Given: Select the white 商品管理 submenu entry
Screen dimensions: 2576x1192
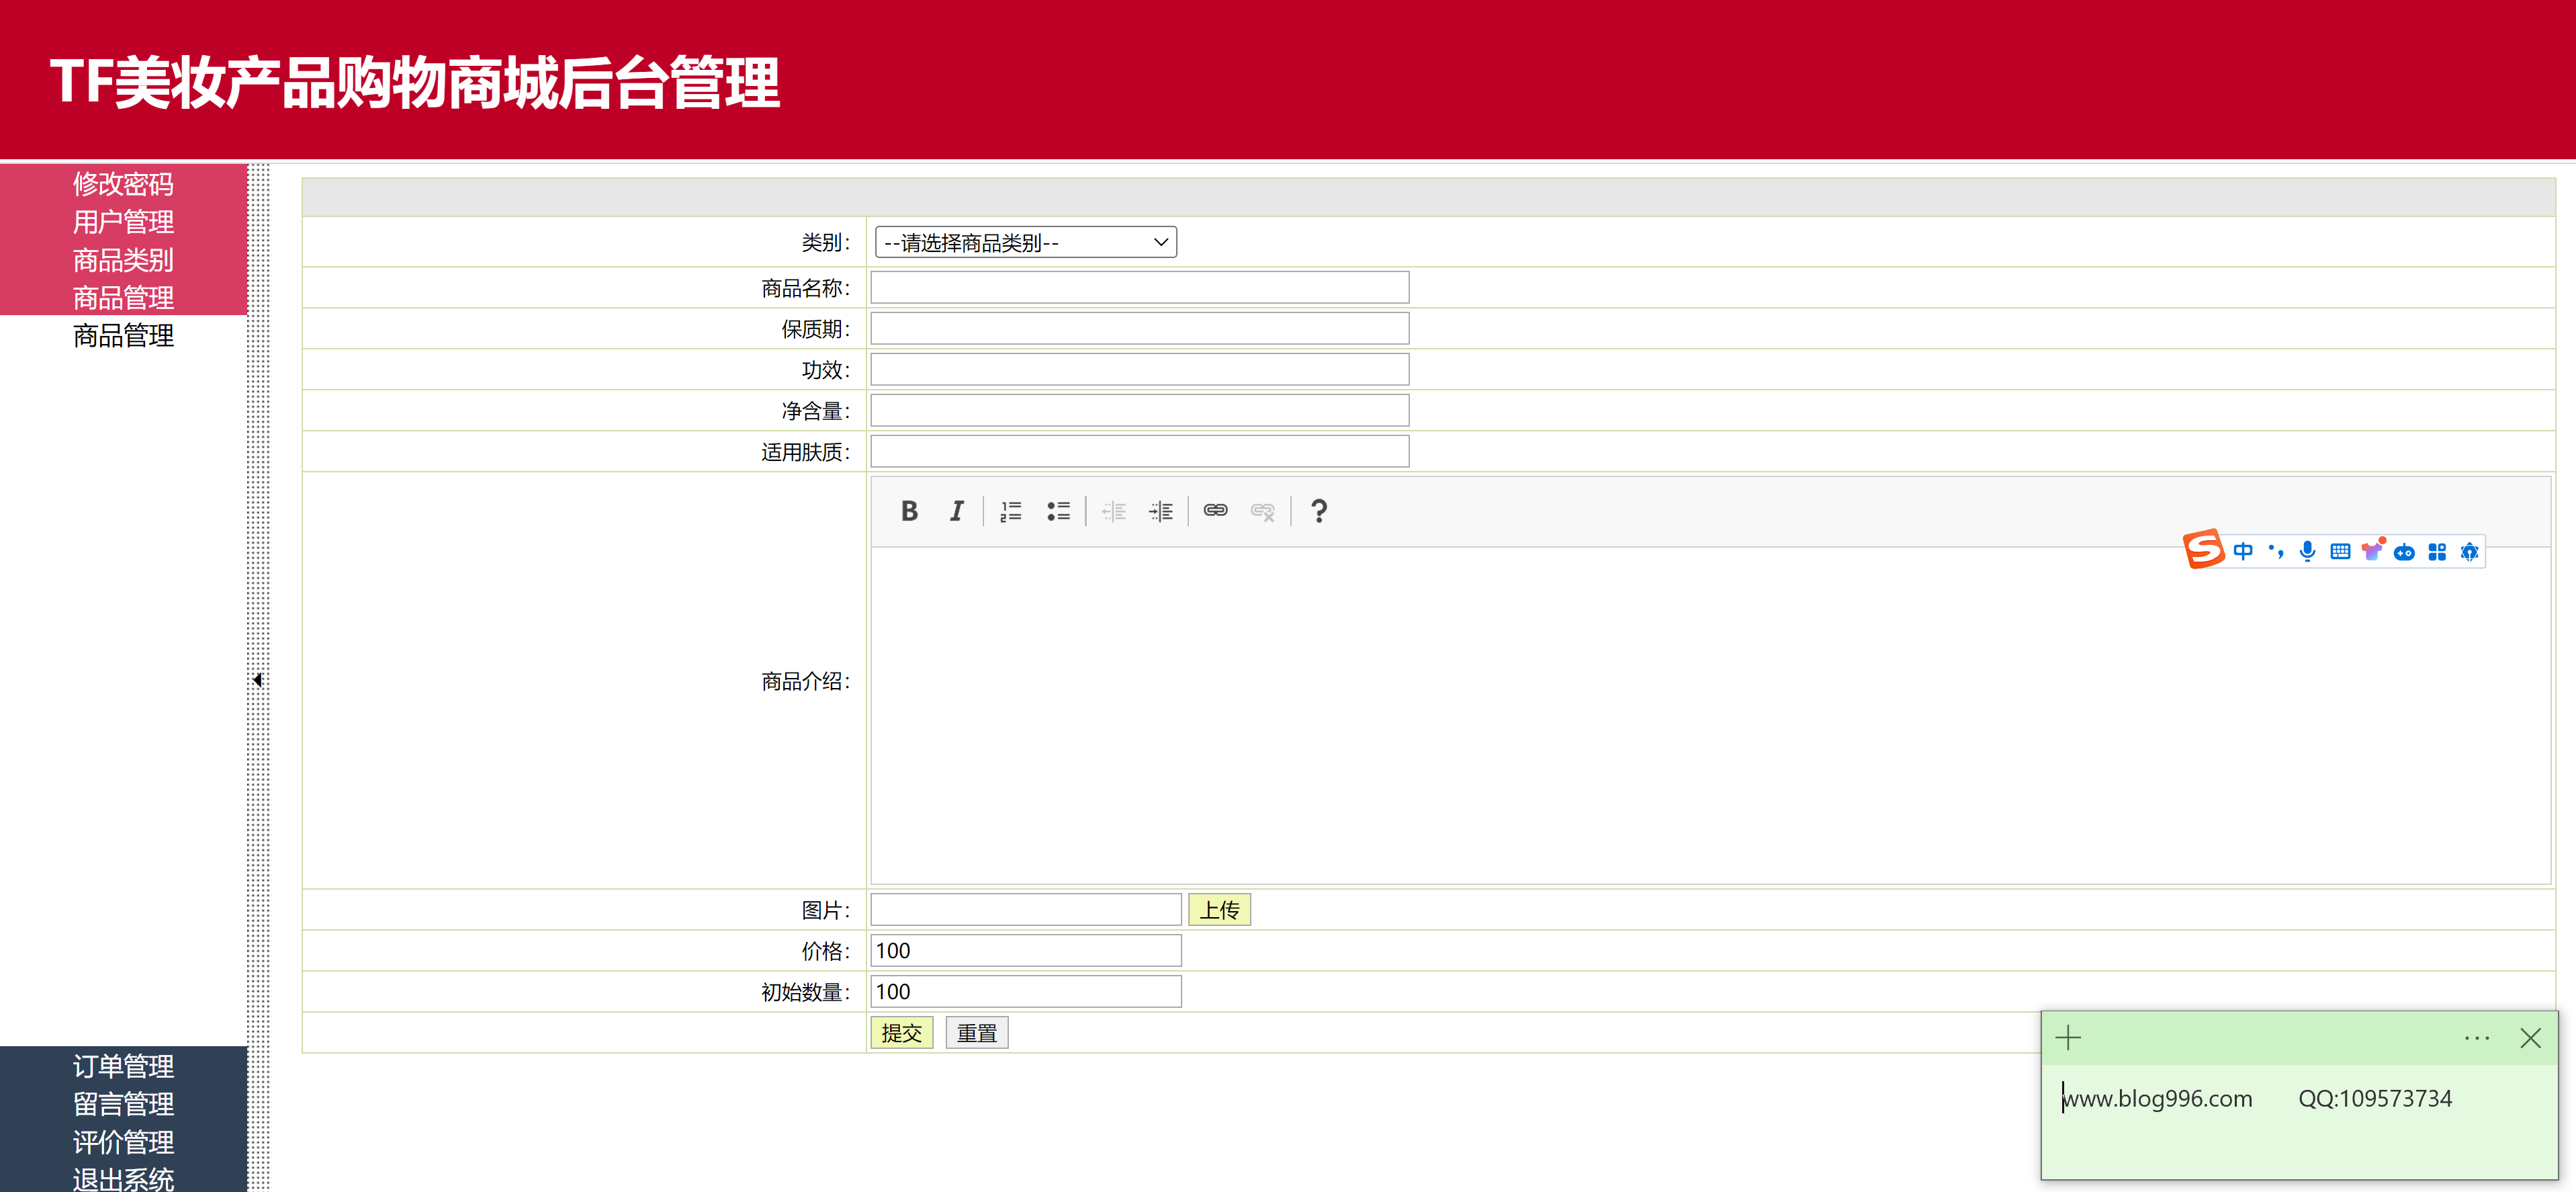Looking at the screenshot, I should tap(123, 336).
